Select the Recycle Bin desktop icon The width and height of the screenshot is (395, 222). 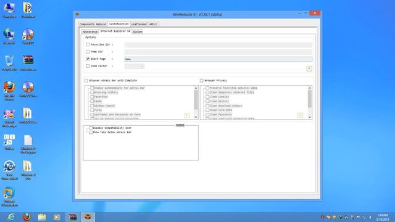click(9, 63)
